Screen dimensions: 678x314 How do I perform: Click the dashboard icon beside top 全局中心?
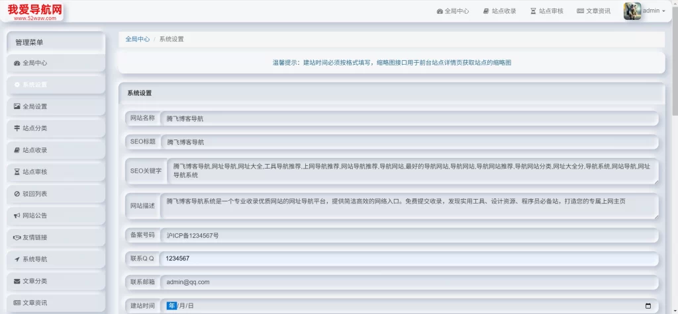[x=440, y=11]
